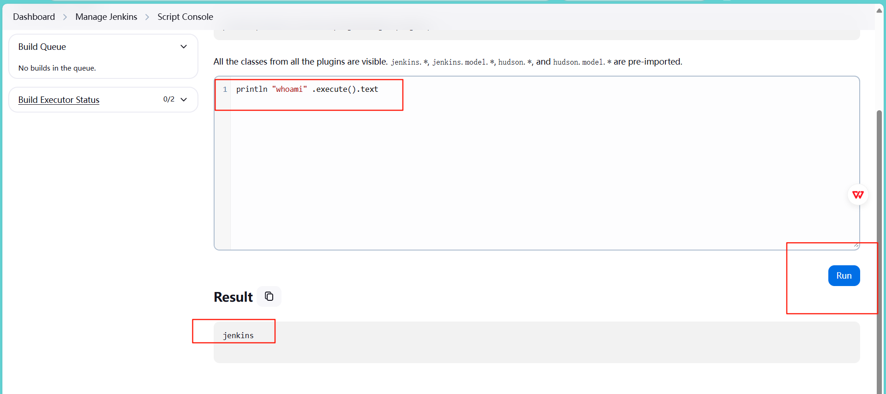
Task: Click the breadcrumb separator after Manage Jenkins
Action: pyautogui.click(x=147, y=17)
